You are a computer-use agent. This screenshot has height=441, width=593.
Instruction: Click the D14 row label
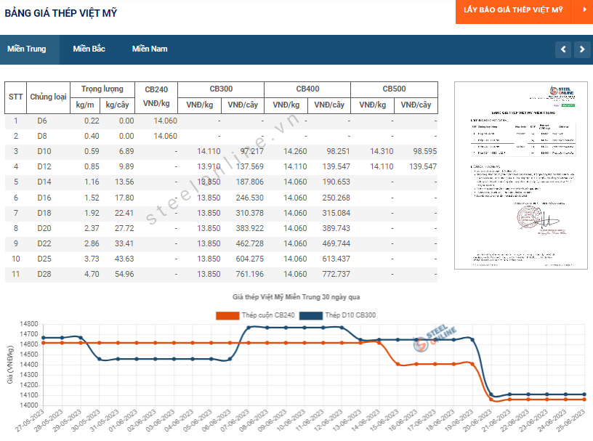click(44, 182)
